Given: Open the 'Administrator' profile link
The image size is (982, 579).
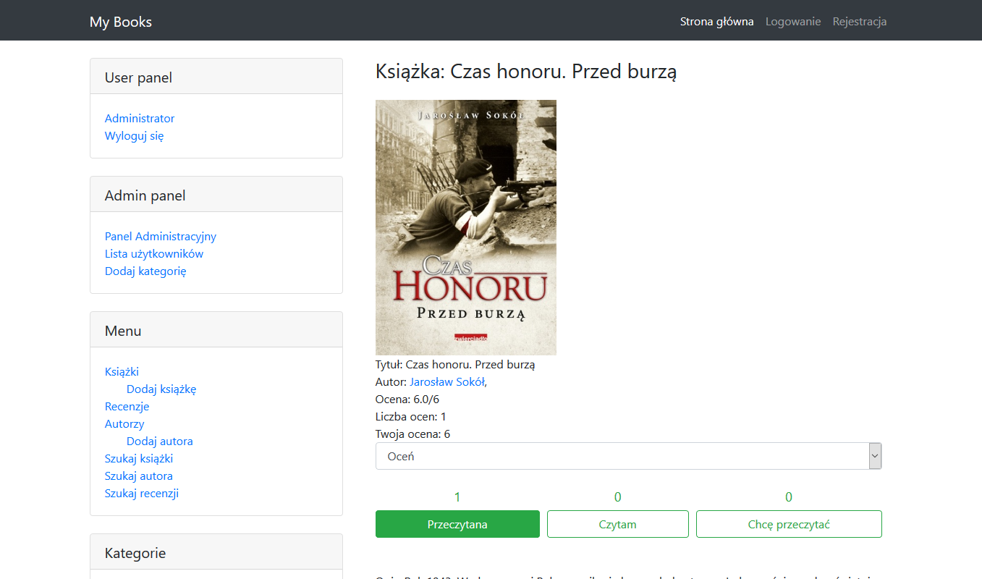Looking at the screenshot, I should (140, 119).
